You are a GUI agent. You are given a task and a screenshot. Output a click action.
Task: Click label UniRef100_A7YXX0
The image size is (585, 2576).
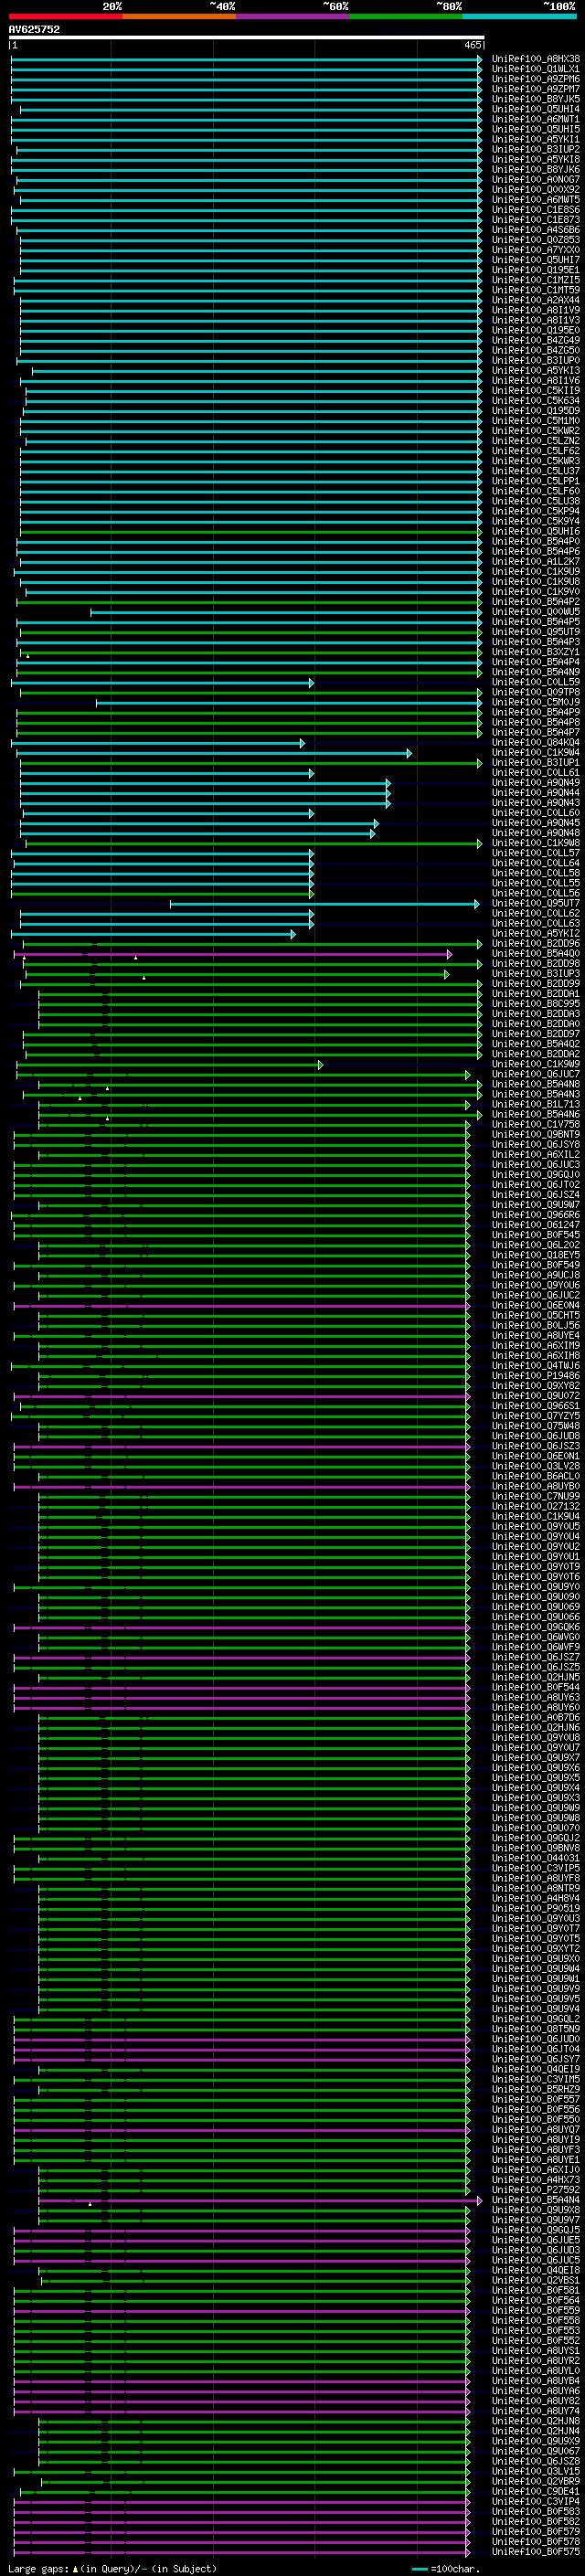pos(536,250)
